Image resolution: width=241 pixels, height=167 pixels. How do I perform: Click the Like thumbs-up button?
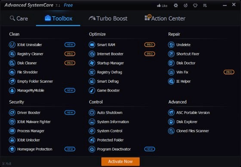pyautogui.click(x=162, y=6)
